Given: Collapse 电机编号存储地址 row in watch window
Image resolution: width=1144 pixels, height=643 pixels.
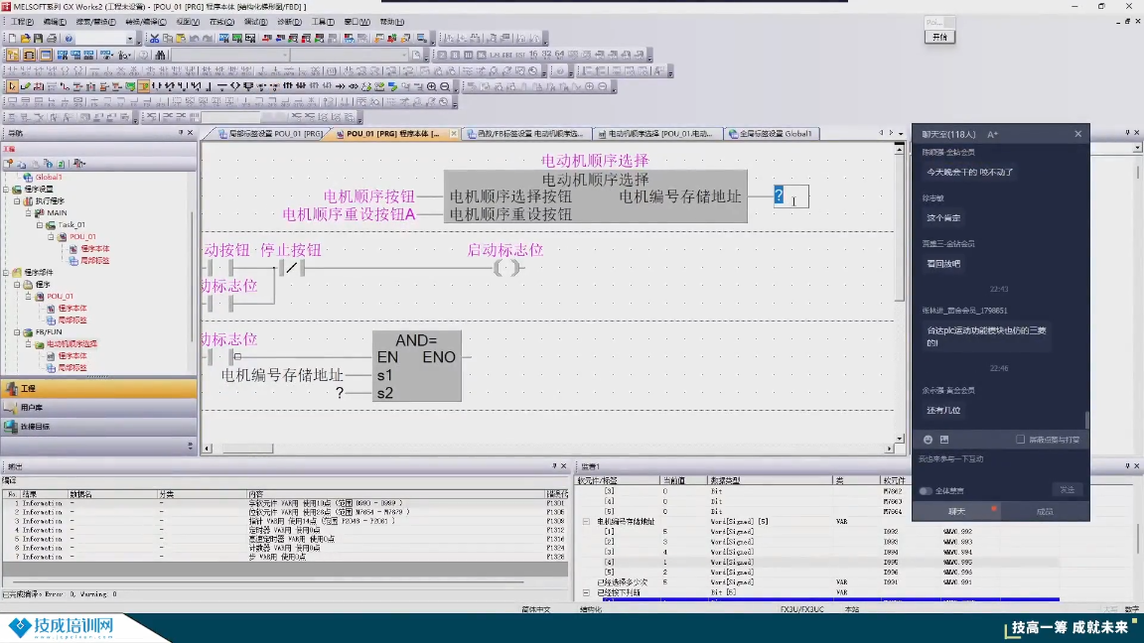Looking at the screenshot, I should pos(586,522).
